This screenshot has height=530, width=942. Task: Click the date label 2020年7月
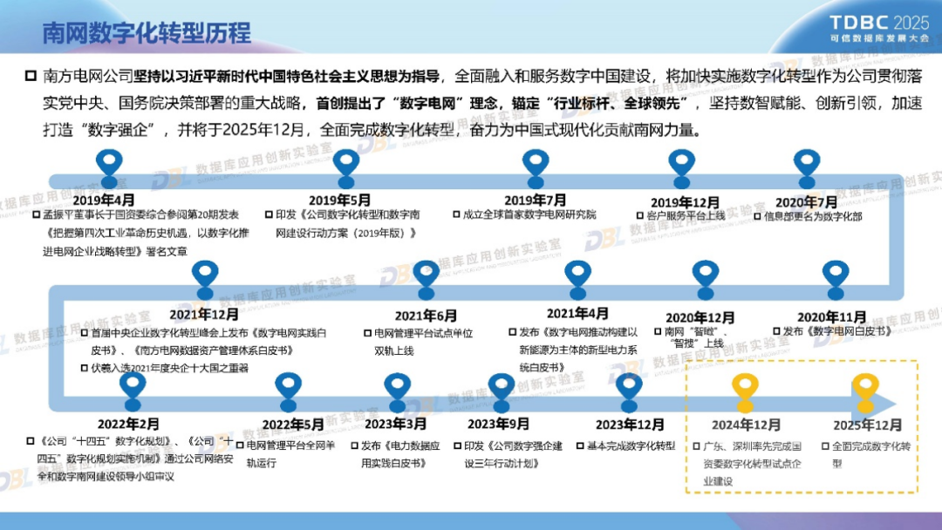[806, 202]
